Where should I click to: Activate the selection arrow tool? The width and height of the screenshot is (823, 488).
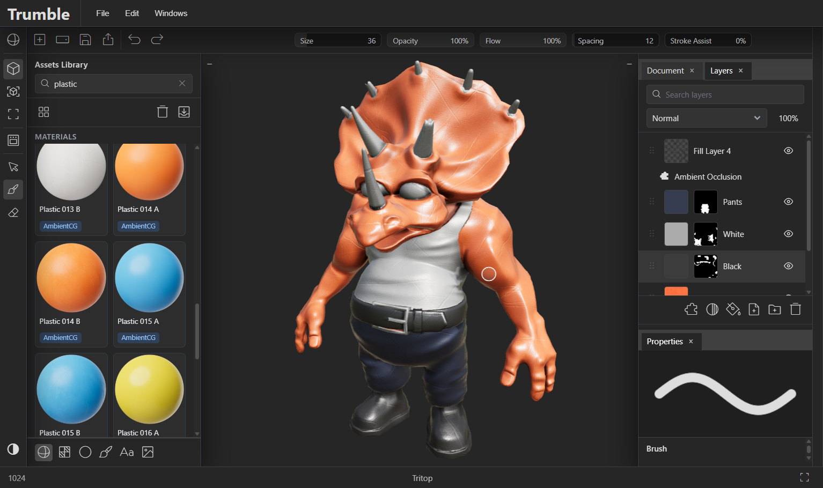pyautogui.click(x=13, y=167)
